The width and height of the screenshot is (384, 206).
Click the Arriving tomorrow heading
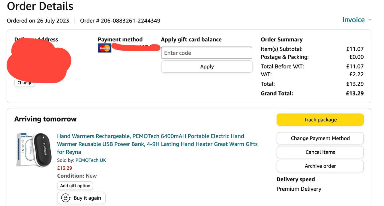click(x=45, y=119)
